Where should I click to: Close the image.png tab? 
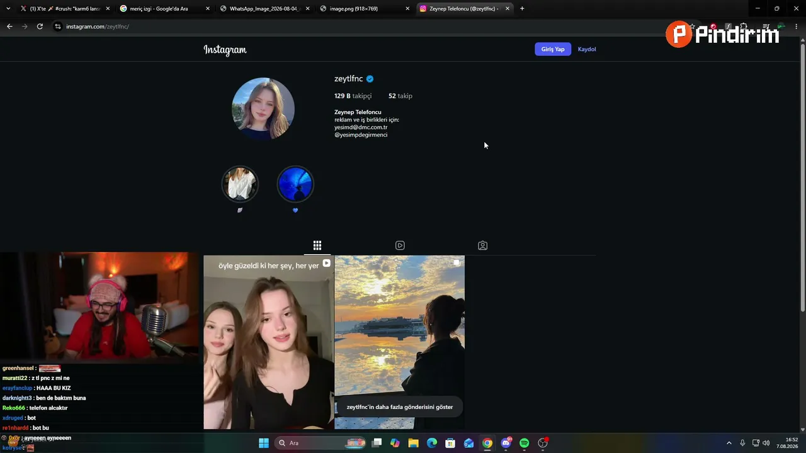(x=407, y=9)
